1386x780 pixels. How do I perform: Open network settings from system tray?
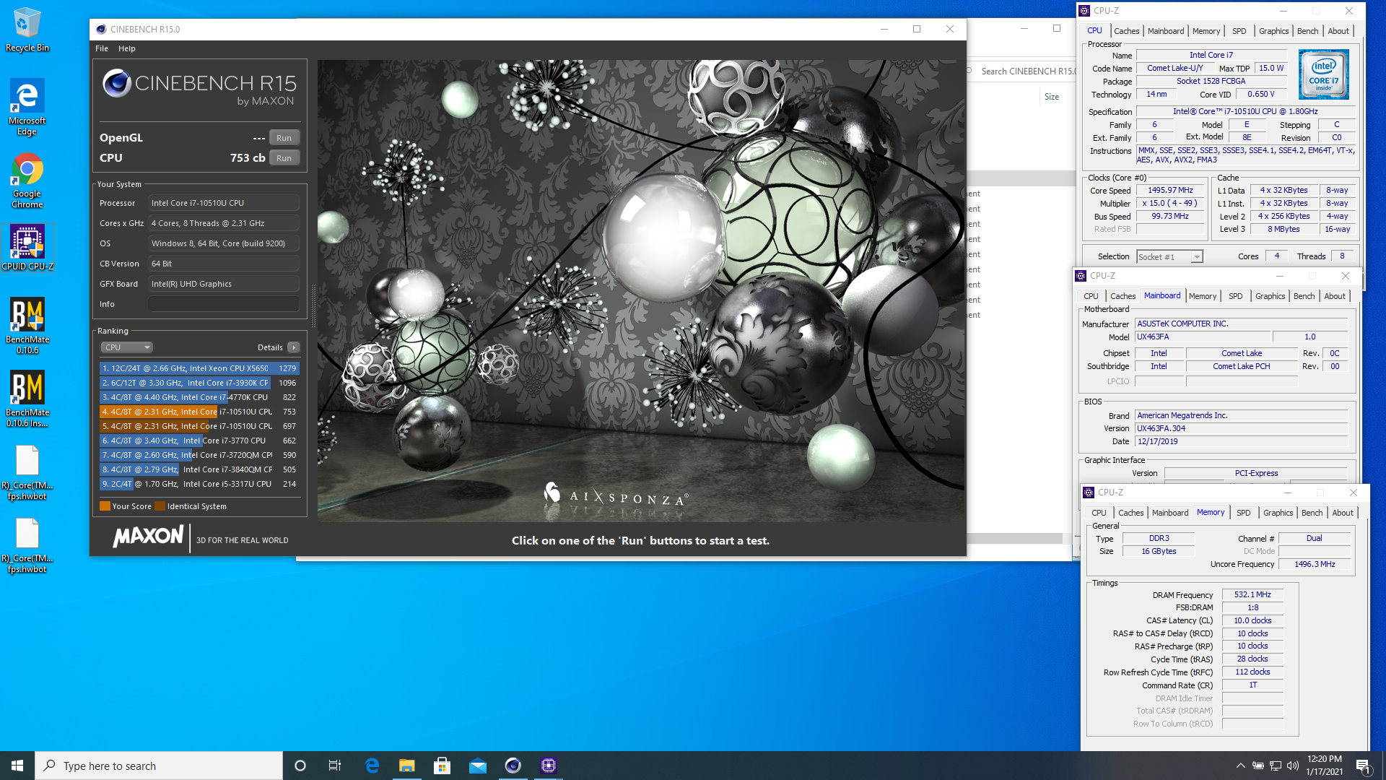click(1276, 766)
